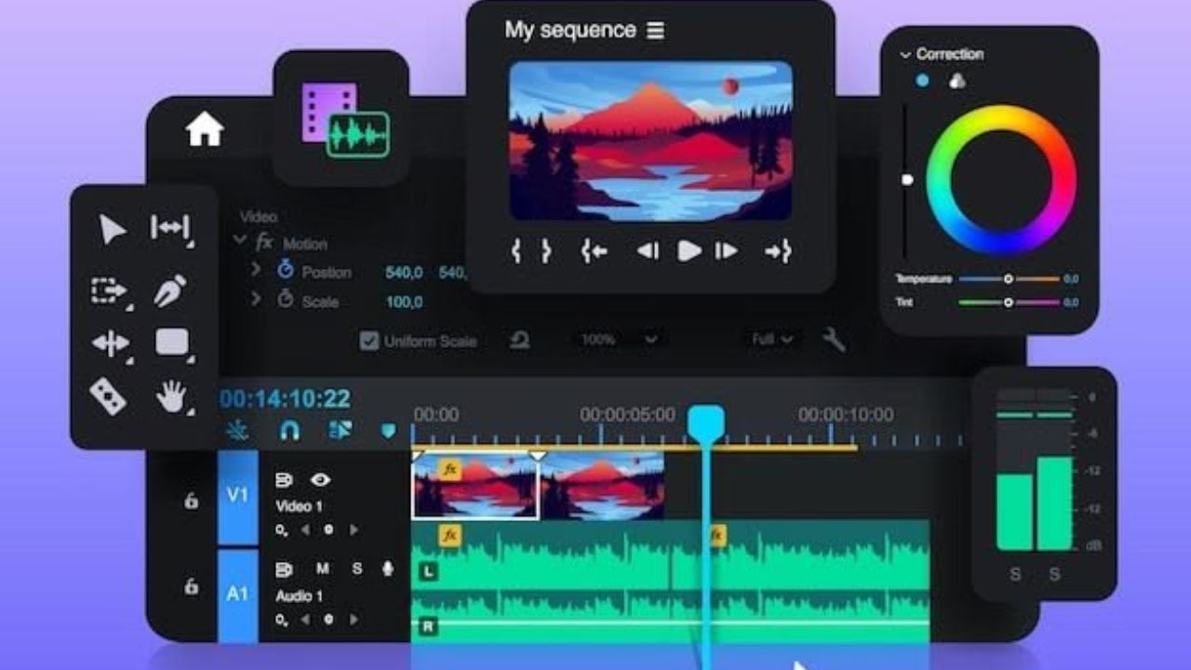Viewport: 1191px width, 670px height.
Task: Select the Selection arrow tool
Action: coord(112,229)
